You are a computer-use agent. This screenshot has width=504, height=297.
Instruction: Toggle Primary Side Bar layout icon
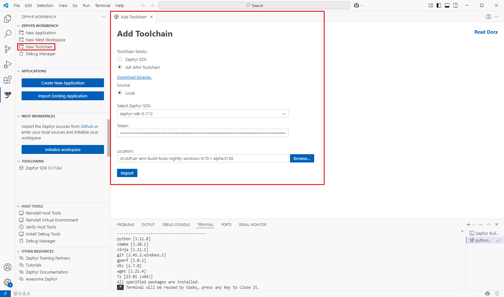pyautogui.click(x=439, y=5)
